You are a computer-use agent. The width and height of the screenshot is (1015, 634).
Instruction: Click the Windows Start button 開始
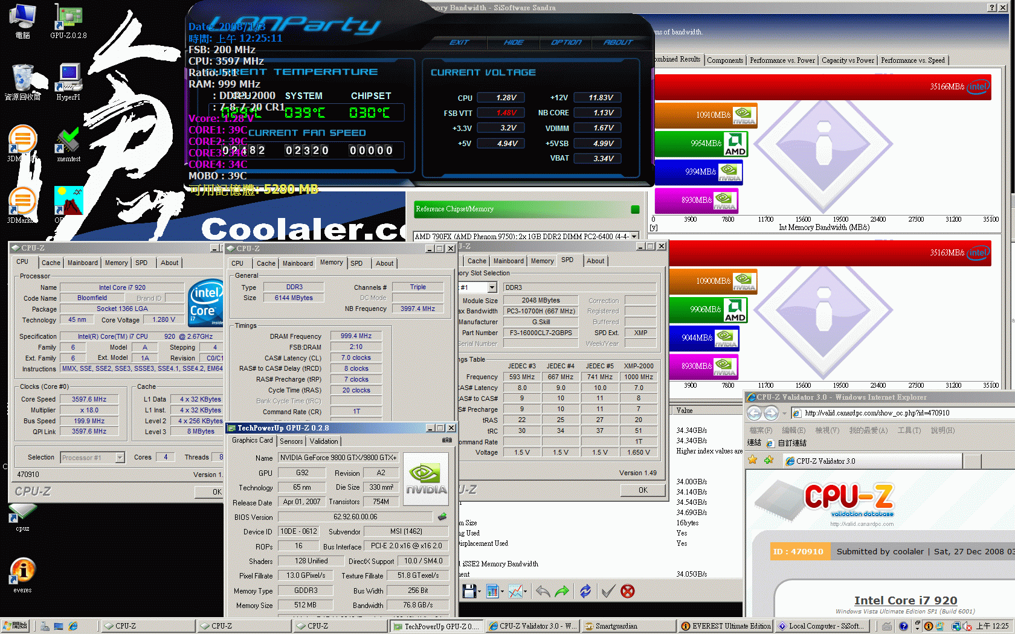coord(16,626)
